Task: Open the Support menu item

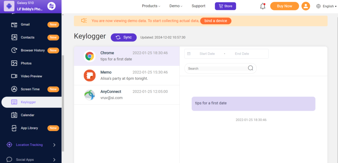Action: 198,6
